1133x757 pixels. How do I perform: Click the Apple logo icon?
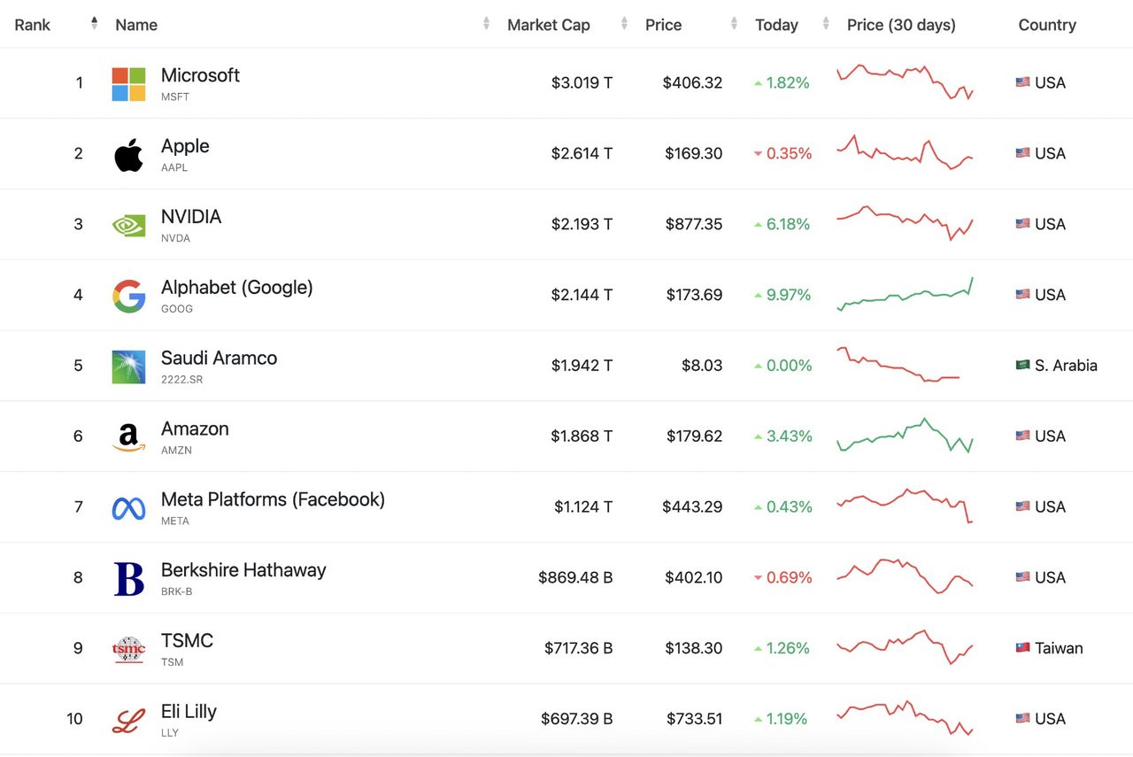click(128, 154)
